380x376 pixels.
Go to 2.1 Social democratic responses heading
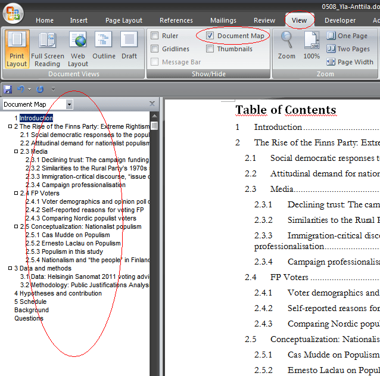point(85,135)
